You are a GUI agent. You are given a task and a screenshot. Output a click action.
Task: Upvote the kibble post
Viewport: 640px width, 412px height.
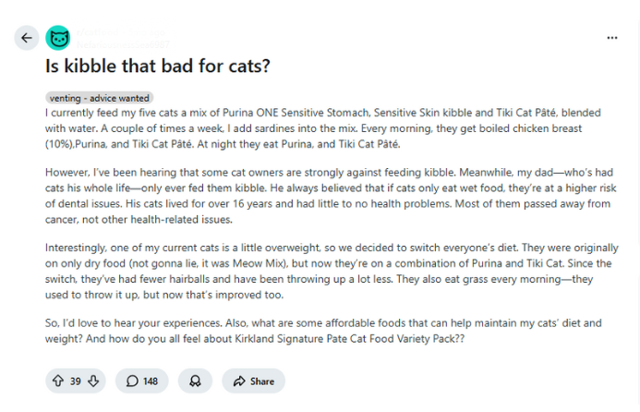pyautogui.click(x=58, y=381)
